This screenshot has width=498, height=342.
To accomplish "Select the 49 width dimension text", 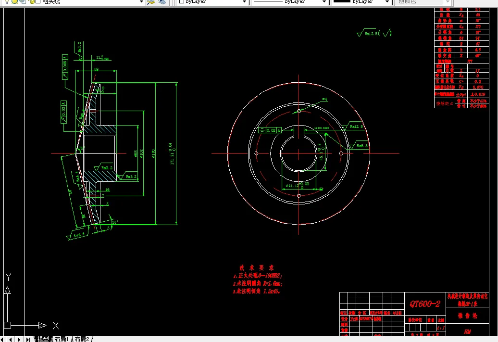I will pyautogui.click(x=96, y=69).
